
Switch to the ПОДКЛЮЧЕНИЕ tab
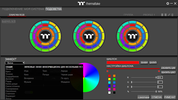pos(12,9)
